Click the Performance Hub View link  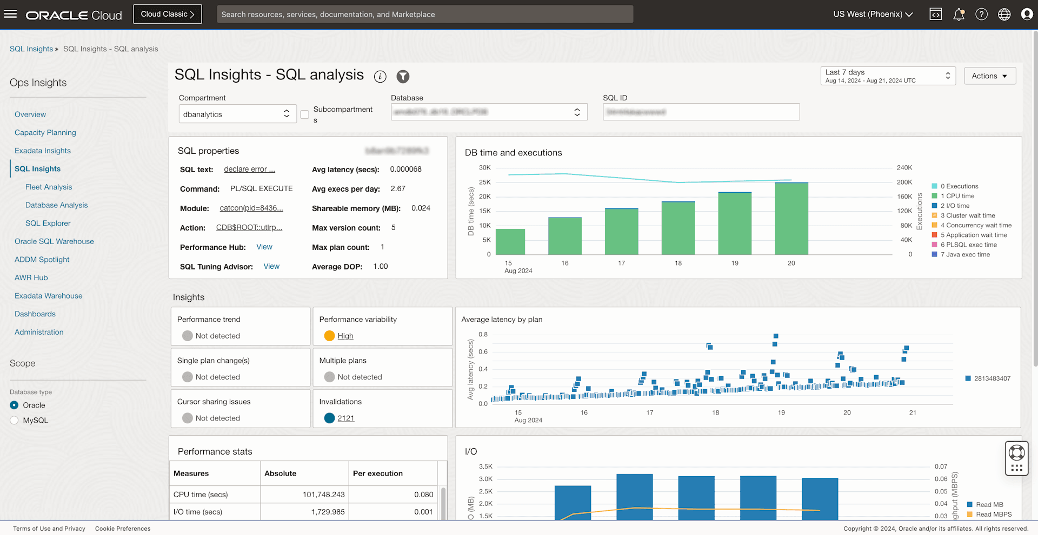tap(264, 247)
